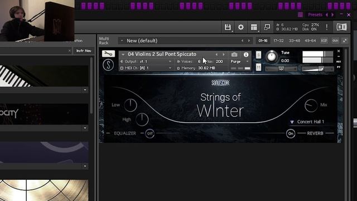Mute the instrument with M button
357x201 pixels.
tap(258, 67)
